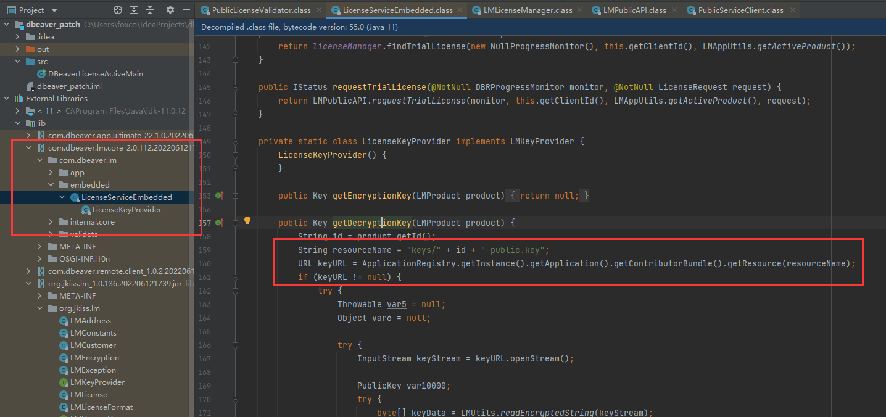This screenshot has width=886, height=417.
Task: Close the LicenseServiceEmbedded.class tab
Action: tap(460, 10)
